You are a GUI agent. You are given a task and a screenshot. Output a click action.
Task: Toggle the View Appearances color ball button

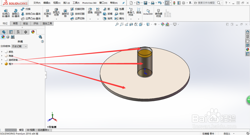(x=3, y=37)
